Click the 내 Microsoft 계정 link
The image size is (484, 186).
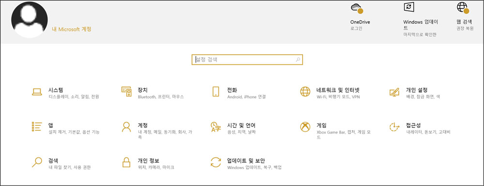(72, 30)
